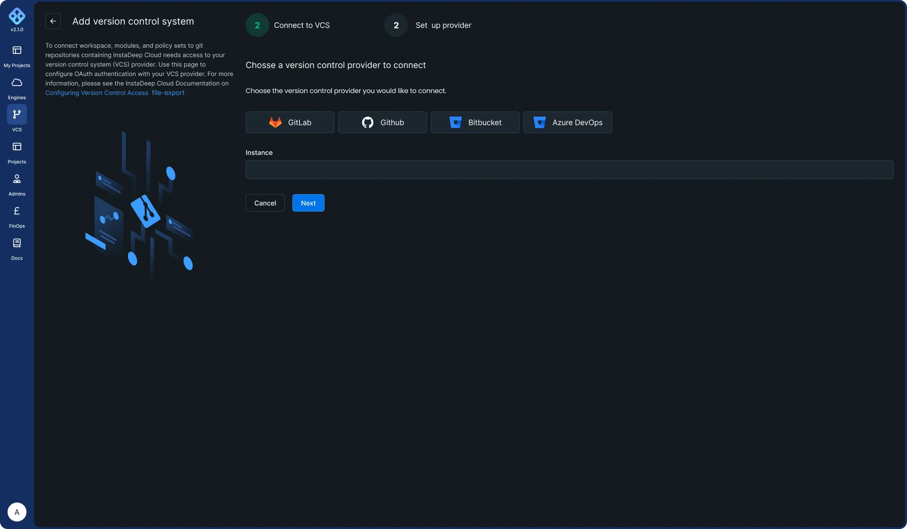The height and width of the screenshot is (529, 907).
Task: Click the back arrow button
Action: [53, 21]
